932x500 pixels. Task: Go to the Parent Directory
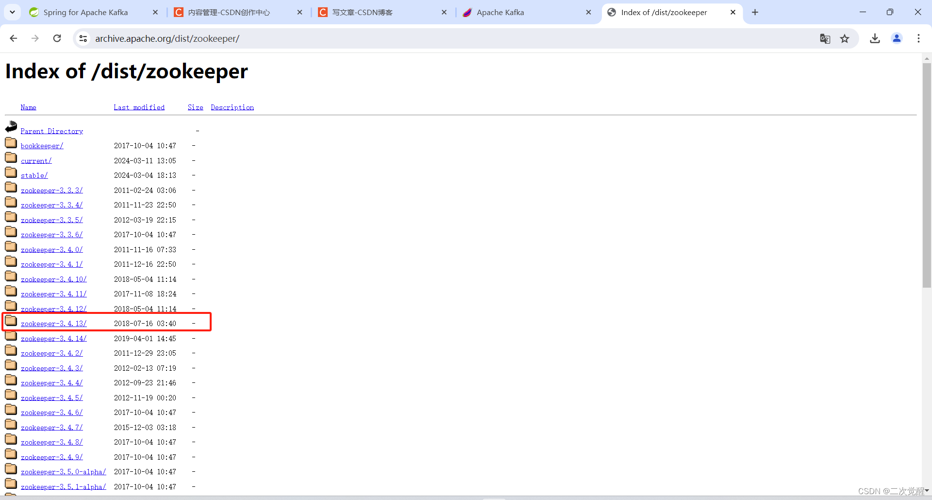point(52,131)
